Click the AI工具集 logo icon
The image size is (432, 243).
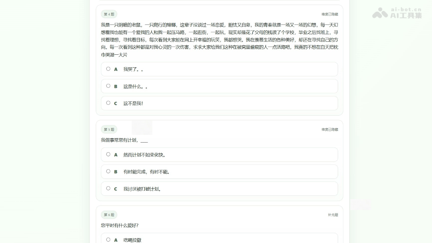[x=380, y=13]
